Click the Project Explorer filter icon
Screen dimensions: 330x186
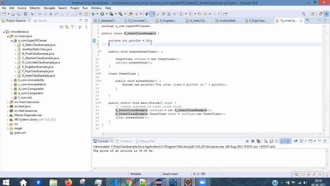[x=72, y=27]
